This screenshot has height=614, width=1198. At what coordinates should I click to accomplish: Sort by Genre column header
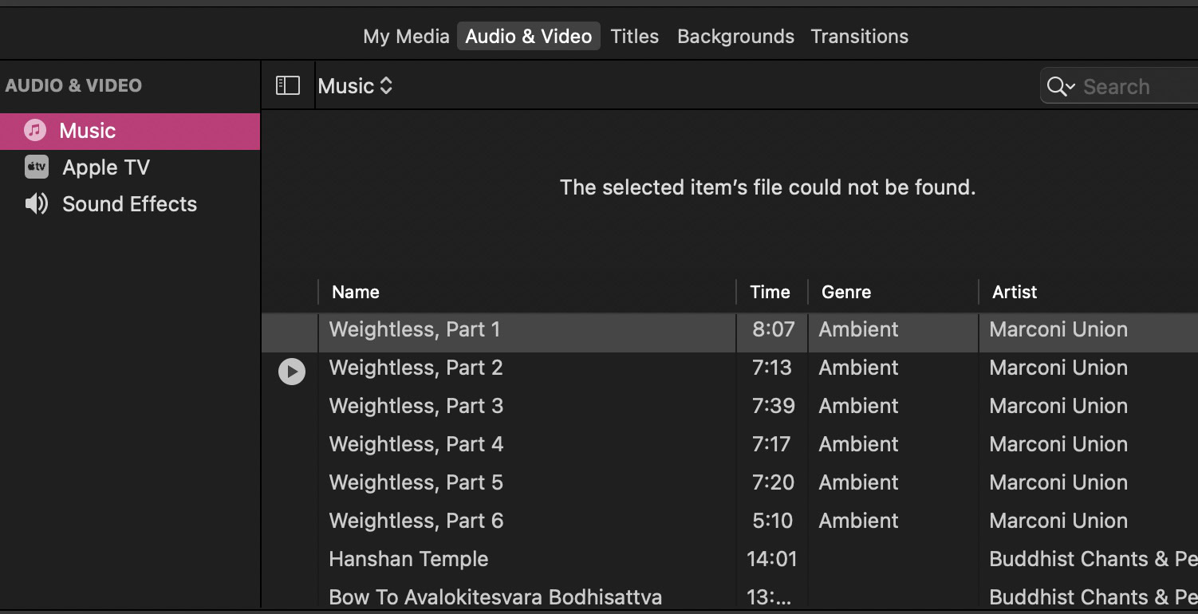pos(846,292)
